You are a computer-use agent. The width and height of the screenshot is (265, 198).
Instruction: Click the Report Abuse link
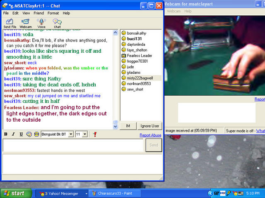click(150, 135)
